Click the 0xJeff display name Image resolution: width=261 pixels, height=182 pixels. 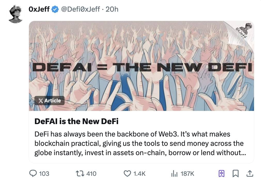[39, 9]
